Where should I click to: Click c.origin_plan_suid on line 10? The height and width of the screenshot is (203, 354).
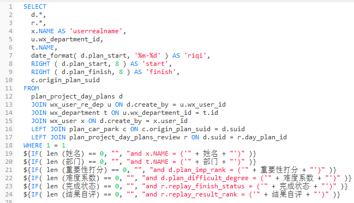pyautogui.click(x=65, y=80)
